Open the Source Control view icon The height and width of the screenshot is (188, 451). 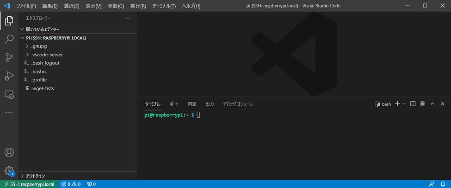coord(9,58)
